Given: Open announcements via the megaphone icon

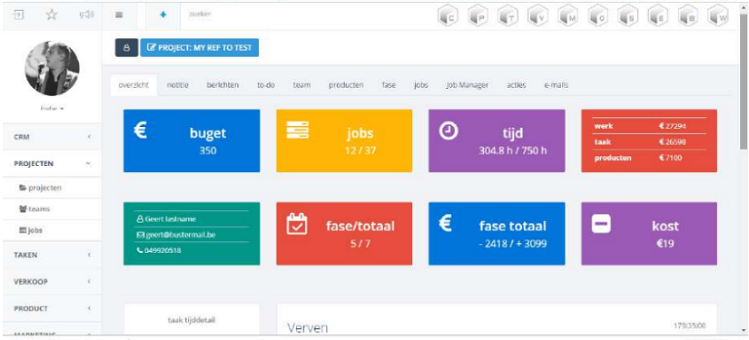Looking at the screenshot, I should click(x=86, y=15).
